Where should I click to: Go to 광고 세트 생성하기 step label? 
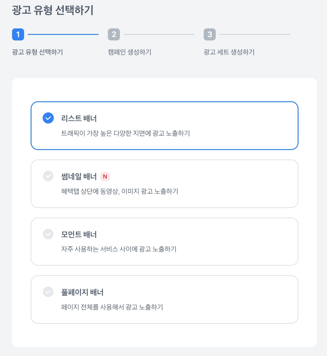point(229,52)
